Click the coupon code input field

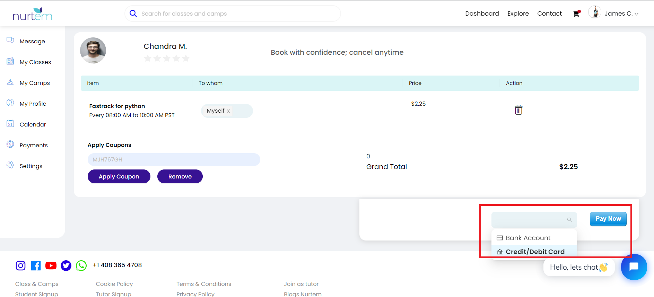coord(174,160)
